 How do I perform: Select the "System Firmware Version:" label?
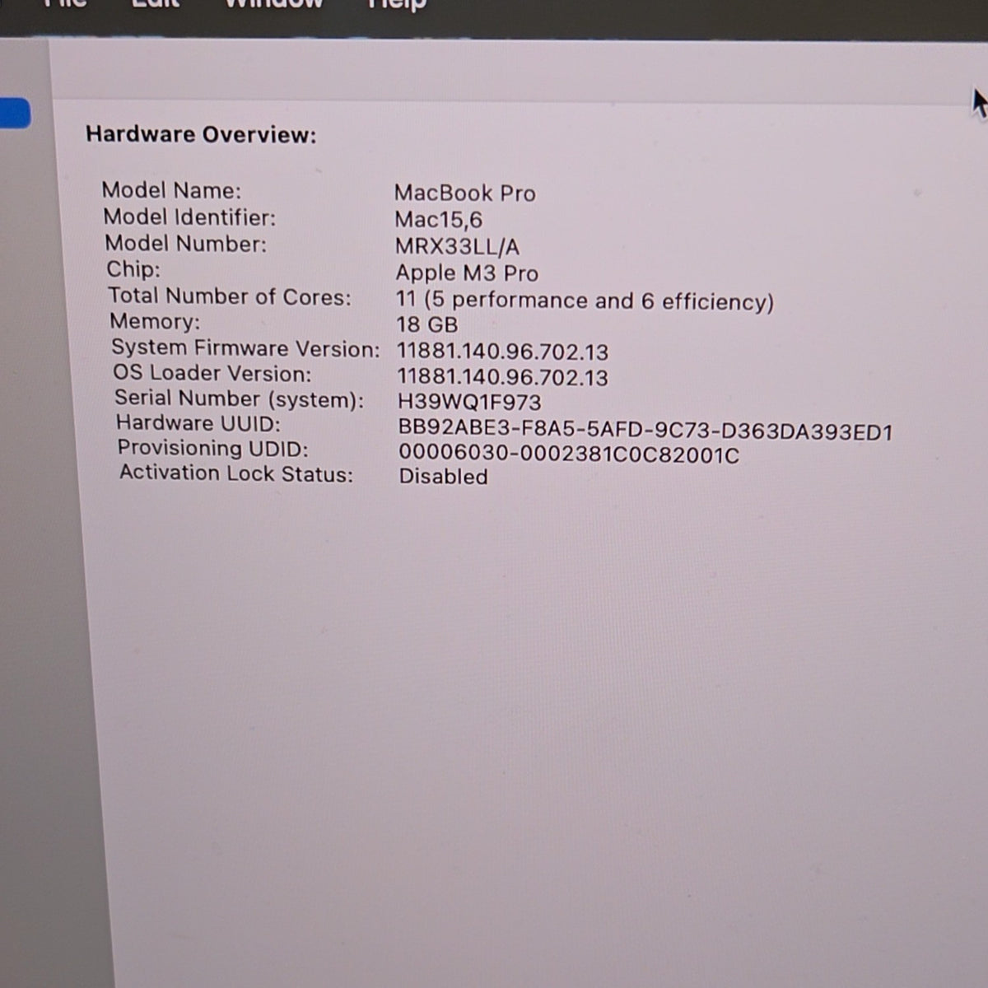pyautogui.click(x=246, y=348)
